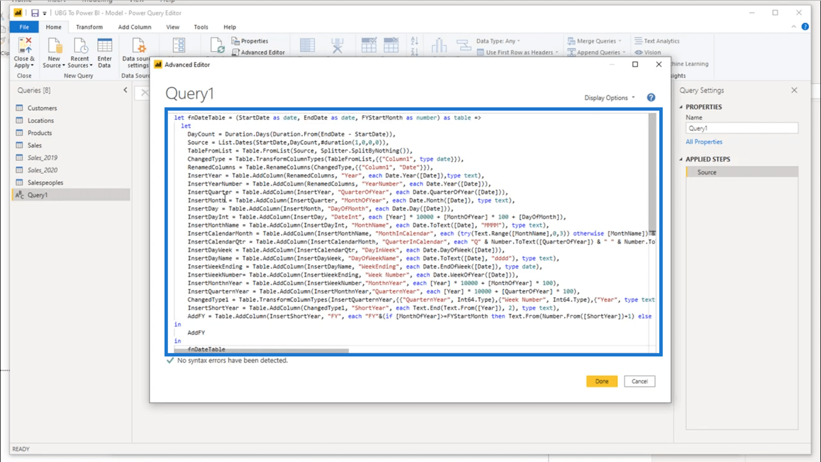The image size is (821, 462).
Task: Click the Statistics chart icon in ribbon
Action: pyautogui.click(x=439, y=45)
